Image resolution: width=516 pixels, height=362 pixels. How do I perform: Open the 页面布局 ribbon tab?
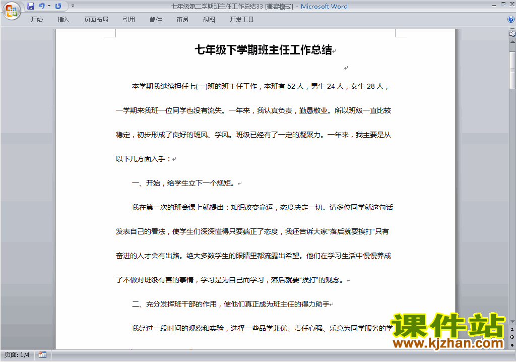coord(96,20)
